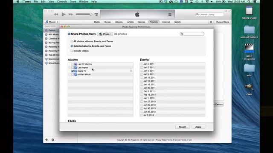
Task: Check the untitled album checkbox
Action: [73, 74]
